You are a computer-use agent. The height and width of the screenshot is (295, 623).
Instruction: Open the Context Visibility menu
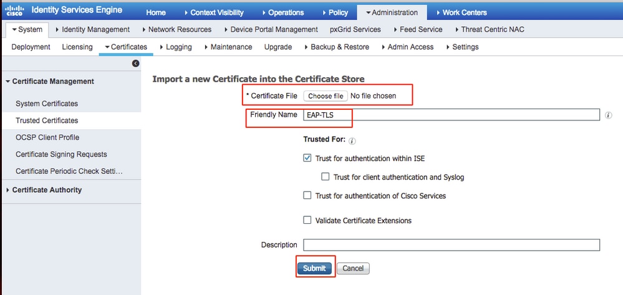214,12
